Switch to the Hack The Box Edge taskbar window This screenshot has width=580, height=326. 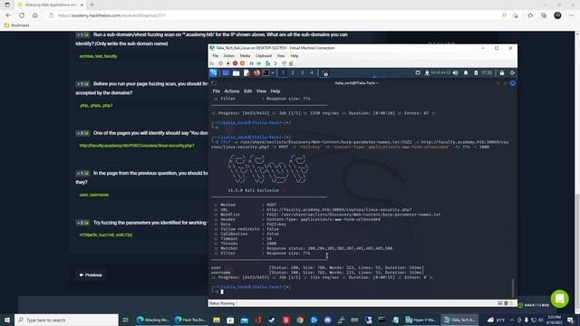(x=190, y=320)
